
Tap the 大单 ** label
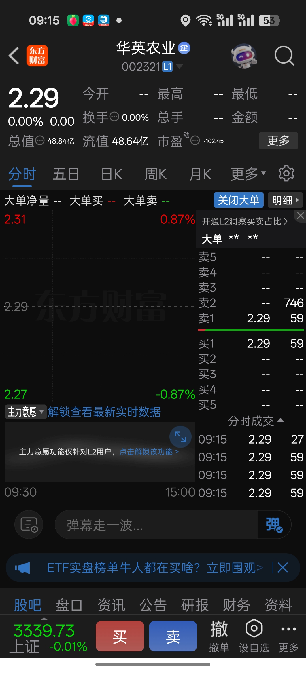click(x=230, y=239)
